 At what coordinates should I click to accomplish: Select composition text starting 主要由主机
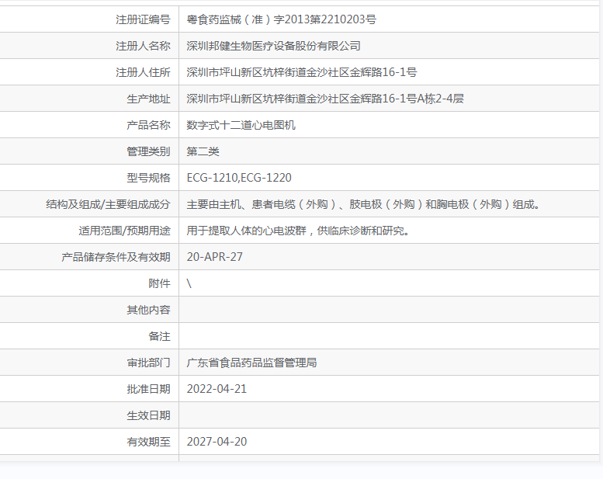(x=364, y=204)
